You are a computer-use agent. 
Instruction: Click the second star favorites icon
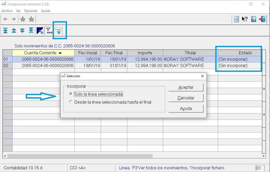(x=31, y=19)
